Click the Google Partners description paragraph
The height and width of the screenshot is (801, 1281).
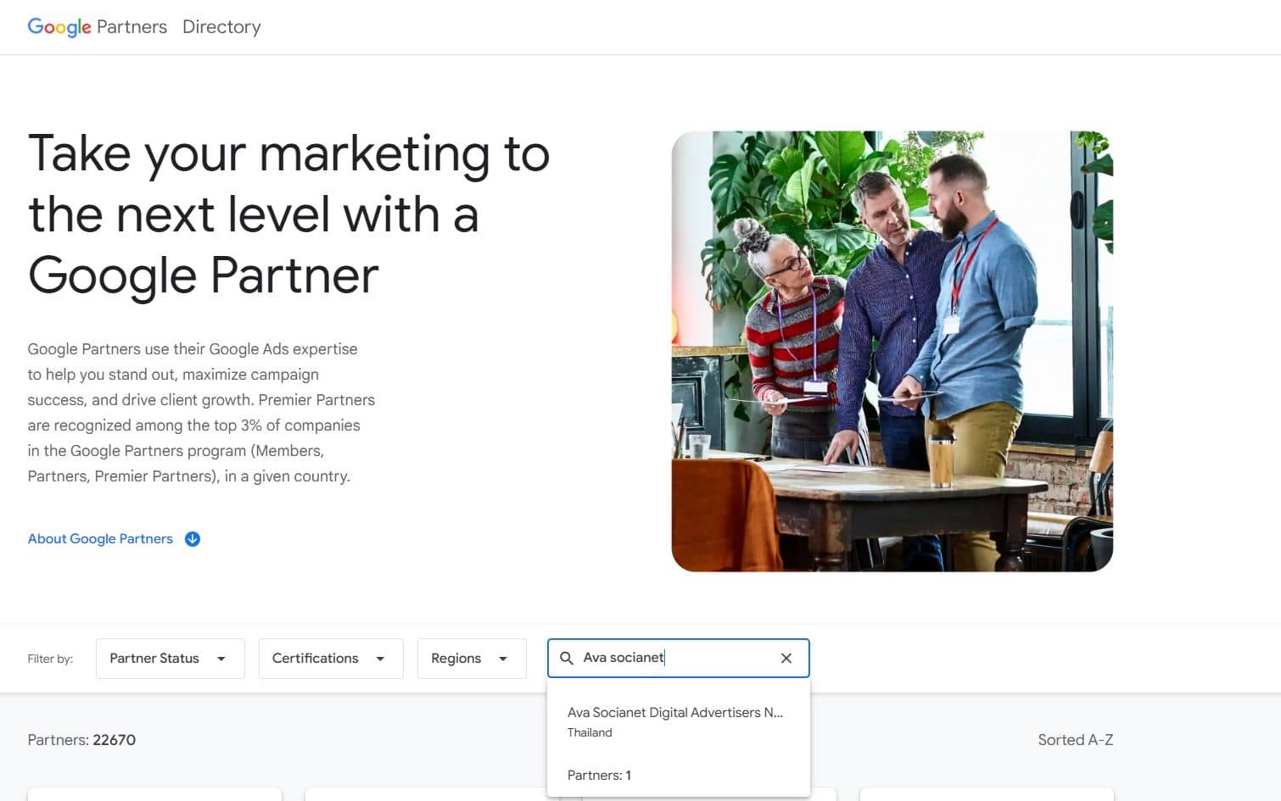click(x=201, y=413)
